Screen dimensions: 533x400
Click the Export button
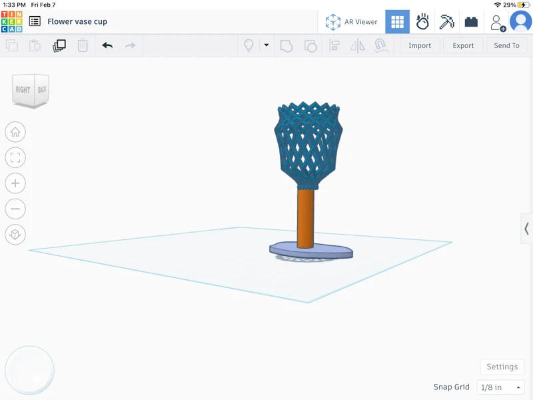tap(463, 45)
